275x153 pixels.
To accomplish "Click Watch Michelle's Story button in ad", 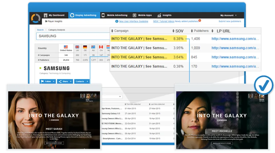I will click(x=222, y=143).
